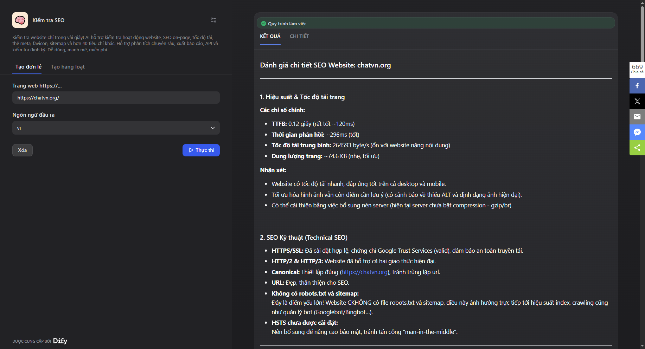Image resolution: width=645 pixels, height=349 pixels.
Task: Share the report on X
Action: coord(637,101)
